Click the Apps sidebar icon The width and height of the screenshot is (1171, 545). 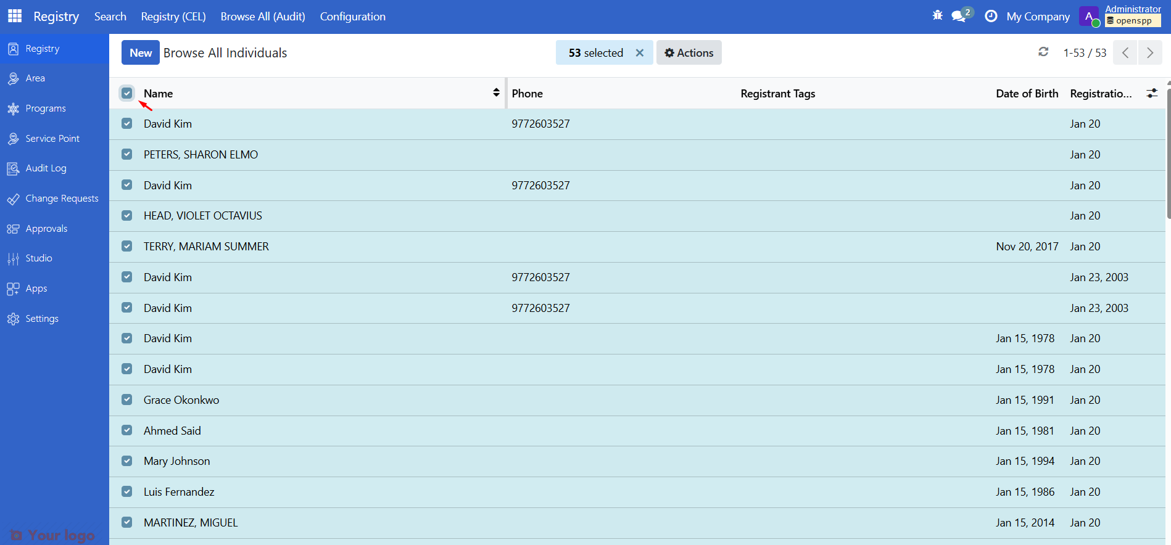tap(13, 289)
